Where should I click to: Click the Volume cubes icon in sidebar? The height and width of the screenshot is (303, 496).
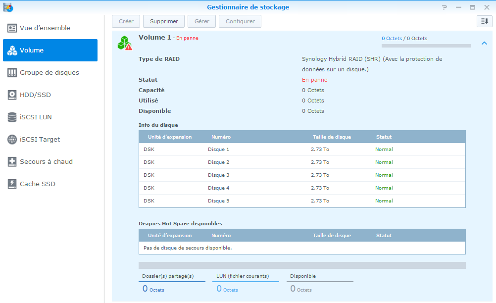click(x=12, y=50)
